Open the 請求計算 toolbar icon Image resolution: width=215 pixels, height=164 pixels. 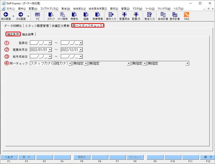click(x=175, y=15)
